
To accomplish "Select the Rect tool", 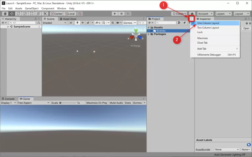I will tap(31, 14).
